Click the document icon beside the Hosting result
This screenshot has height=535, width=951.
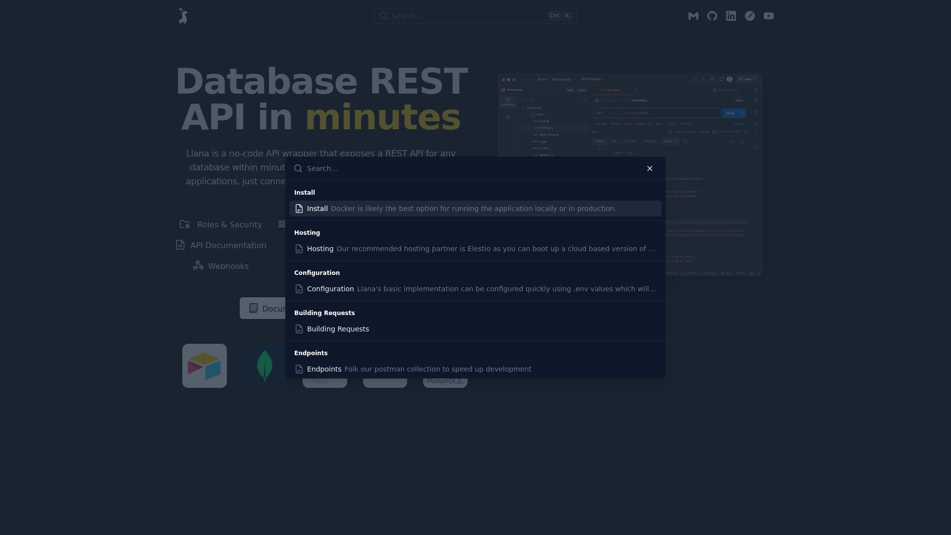[299, 249]
